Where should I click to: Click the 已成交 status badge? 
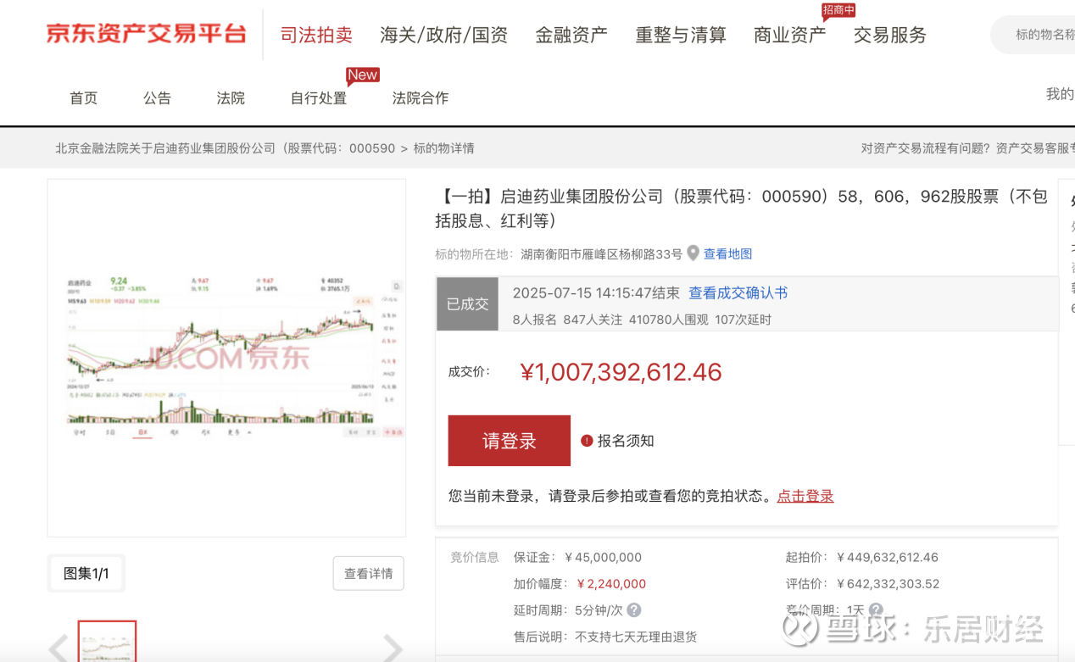pos(467,303)
